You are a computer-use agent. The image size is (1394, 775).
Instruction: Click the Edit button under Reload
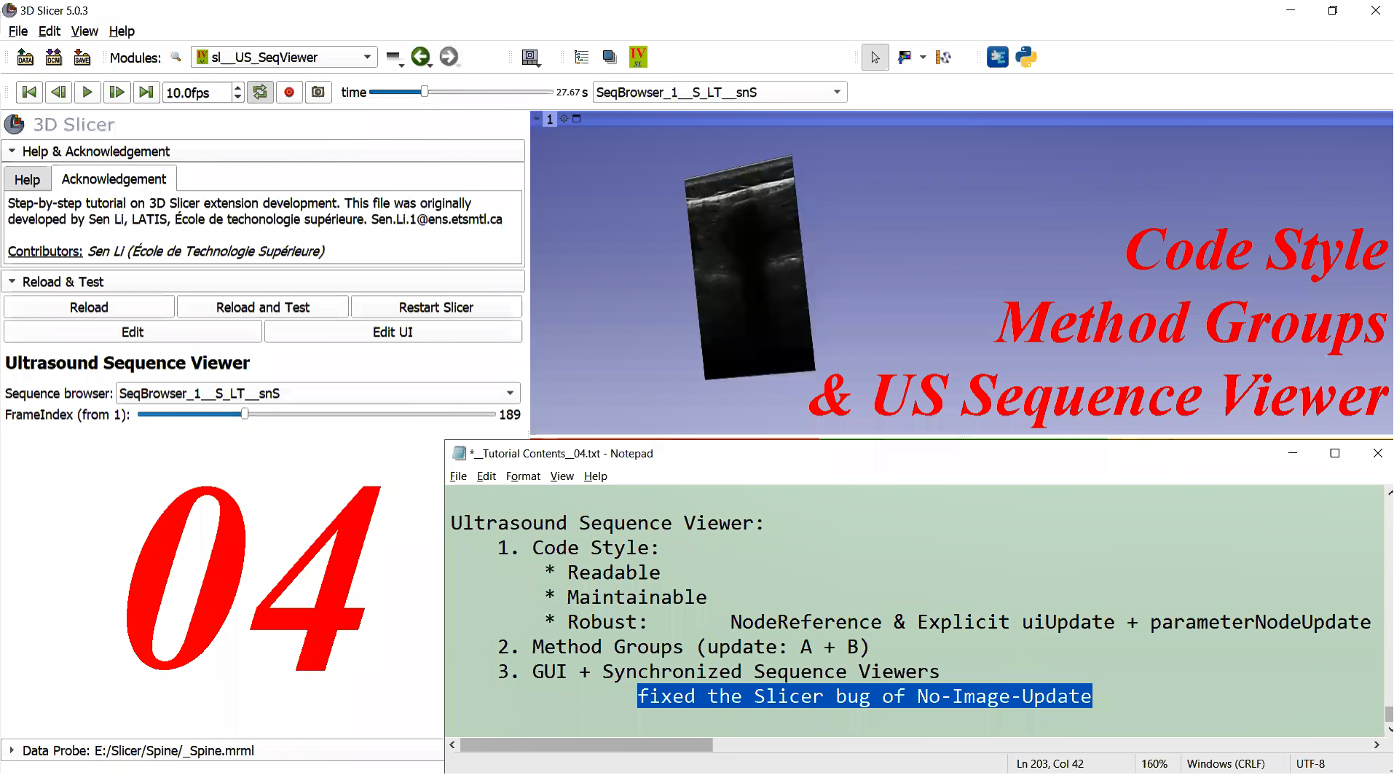click(x=133, y=331)
